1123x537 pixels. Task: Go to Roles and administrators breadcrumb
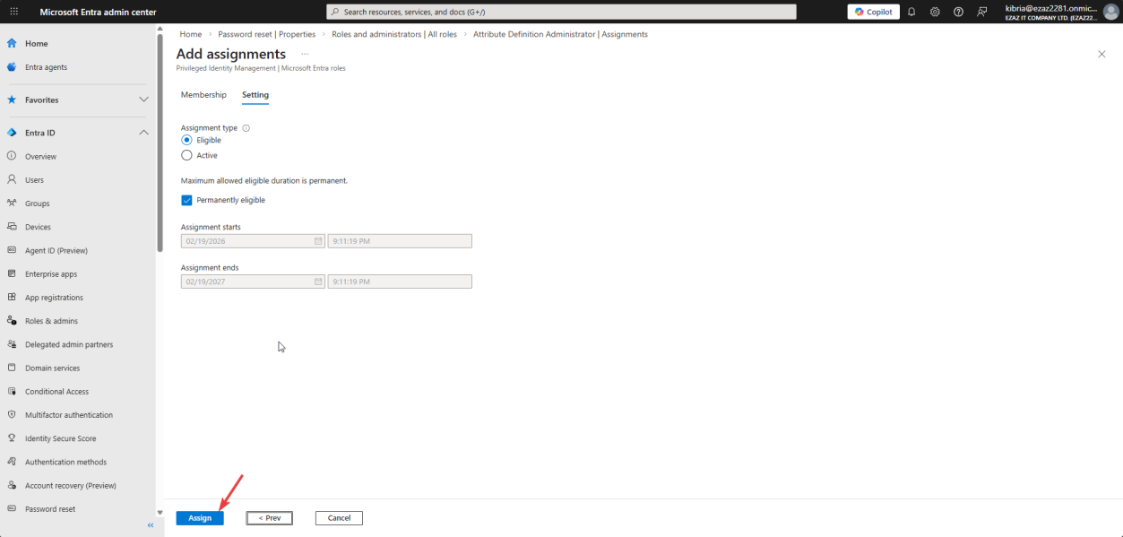[x=394, y=34]
